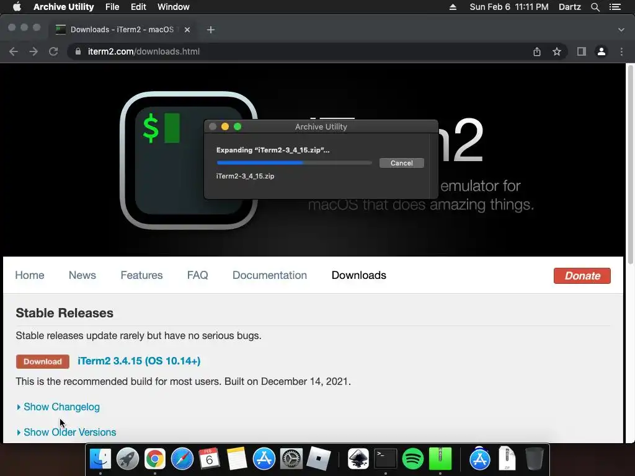Open Notes app in the Dock
The image size is (635, 476).
click(x=236, y=459)
